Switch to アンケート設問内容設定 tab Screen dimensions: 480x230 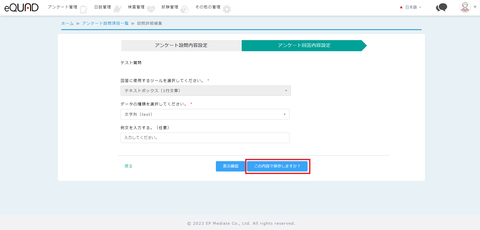(x=181, y=46)
